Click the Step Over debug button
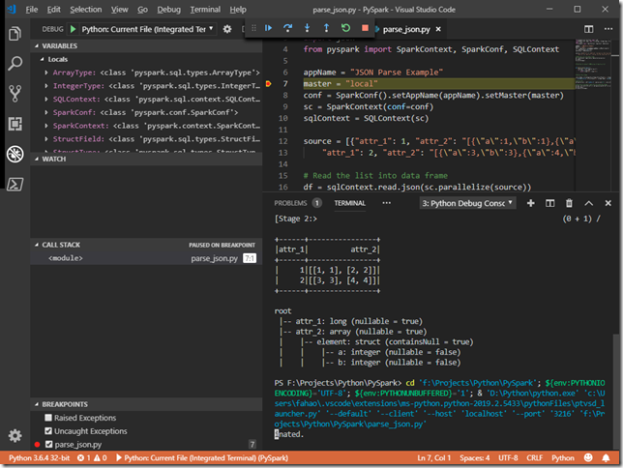The width and height of the screenshot is (623, 468). click(x=287, y=29)
